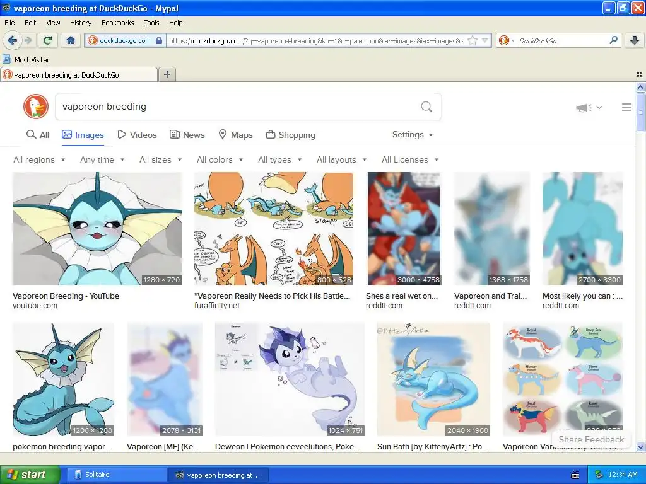Expand the All regions filter
Viewport: 646px width, 484px height.
pyautogui.click(x=39, y=159)
